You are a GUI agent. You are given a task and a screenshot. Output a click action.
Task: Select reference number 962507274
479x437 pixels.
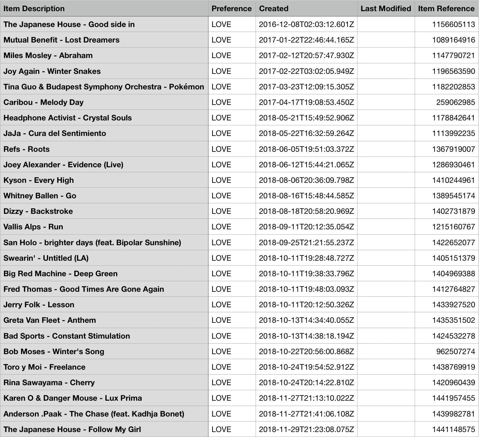tap(455, 351)
